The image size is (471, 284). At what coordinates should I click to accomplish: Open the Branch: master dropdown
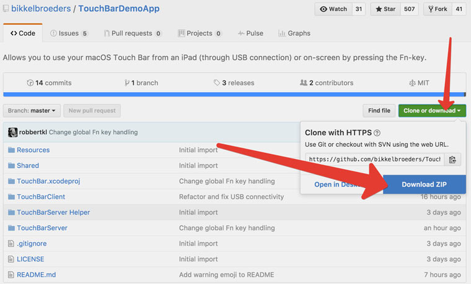pyautogui.click(x=32, y=111)
